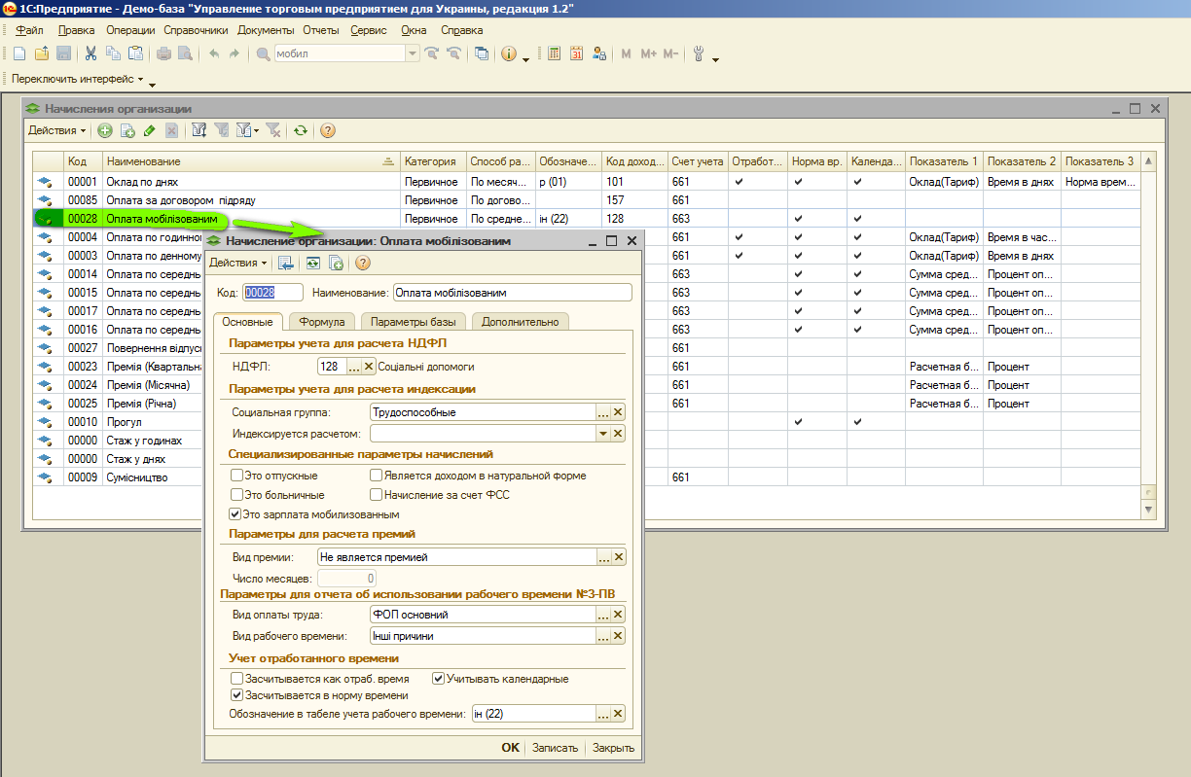This screenshot has width=1191, height=777.
Task: Select the Сумісництво row in list
Action: (587, 477)
